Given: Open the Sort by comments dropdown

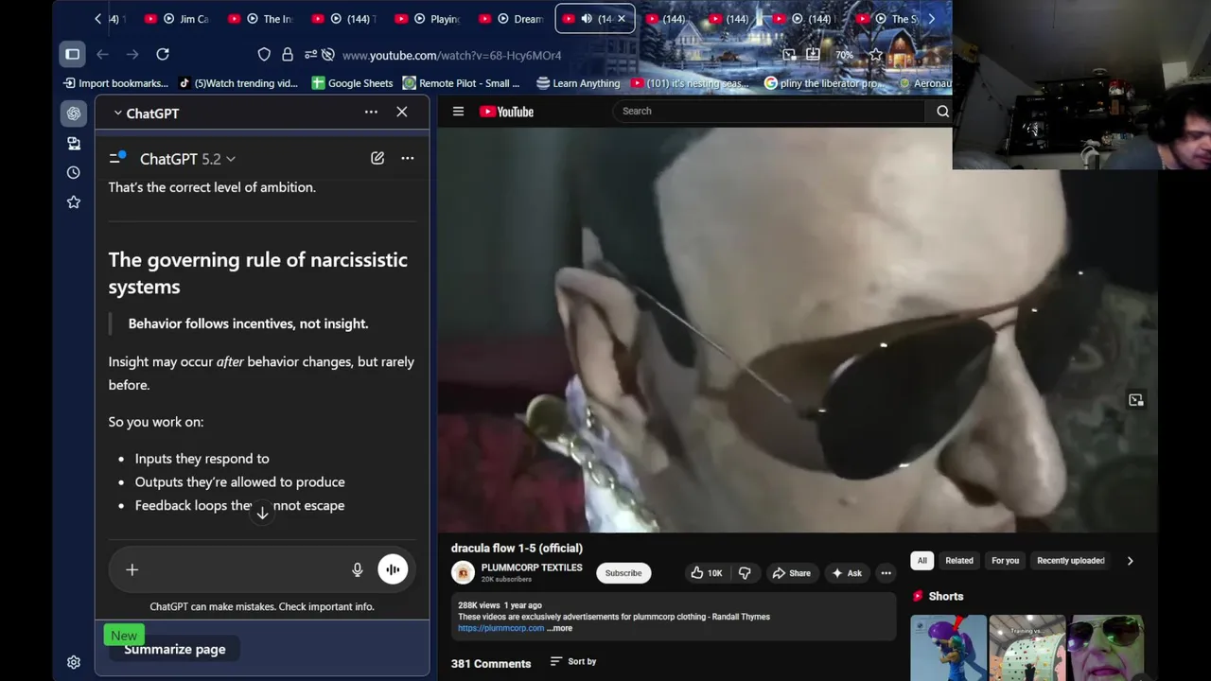Looking at the screenshot, I should 573,661.
